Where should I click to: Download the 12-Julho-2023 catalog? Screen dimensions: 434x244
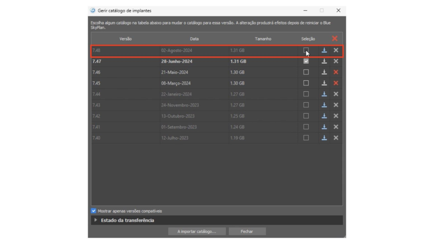pos(324,138)
